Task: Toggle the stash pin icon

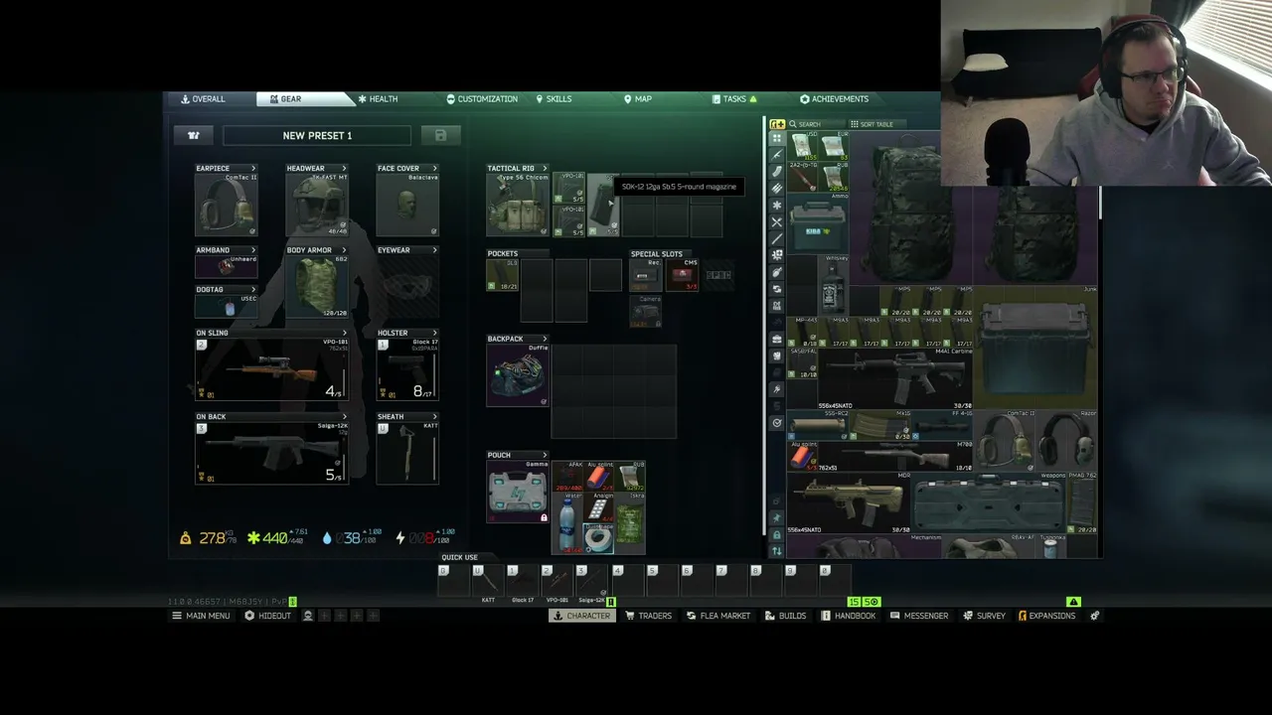Action: point(777,518)
